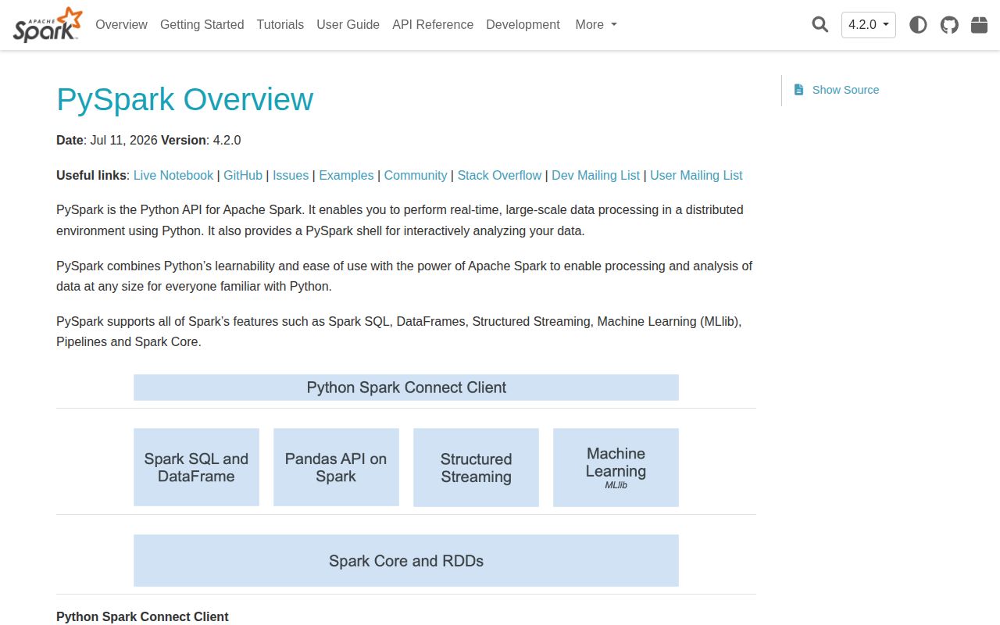This screenshot has height=625, width=1000.
Task: Click the bold Python Spark Connect Client heading
Action: click(x=142, y=616)
